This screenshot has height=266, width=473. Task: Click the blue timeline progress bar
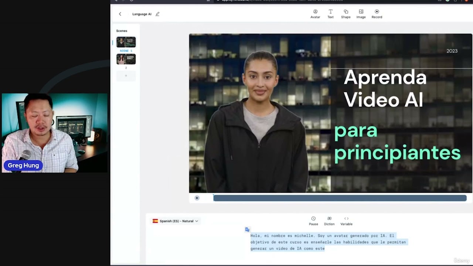point(340,198)
